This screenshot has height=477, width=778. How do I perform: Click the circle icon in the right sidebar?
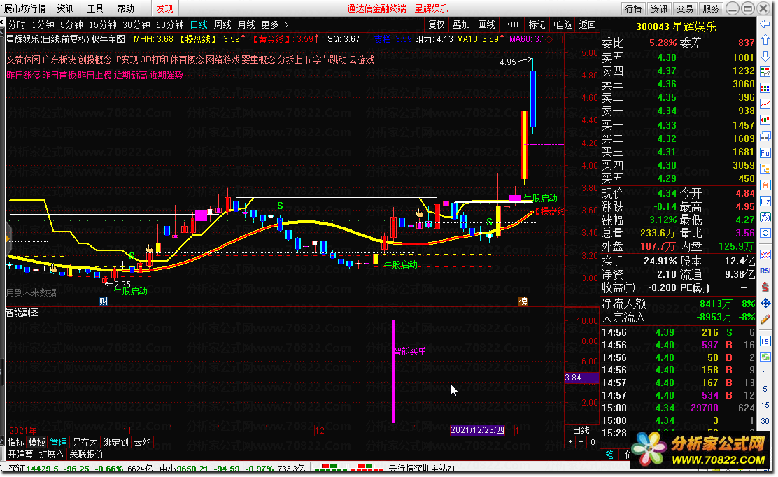[765, 233]
